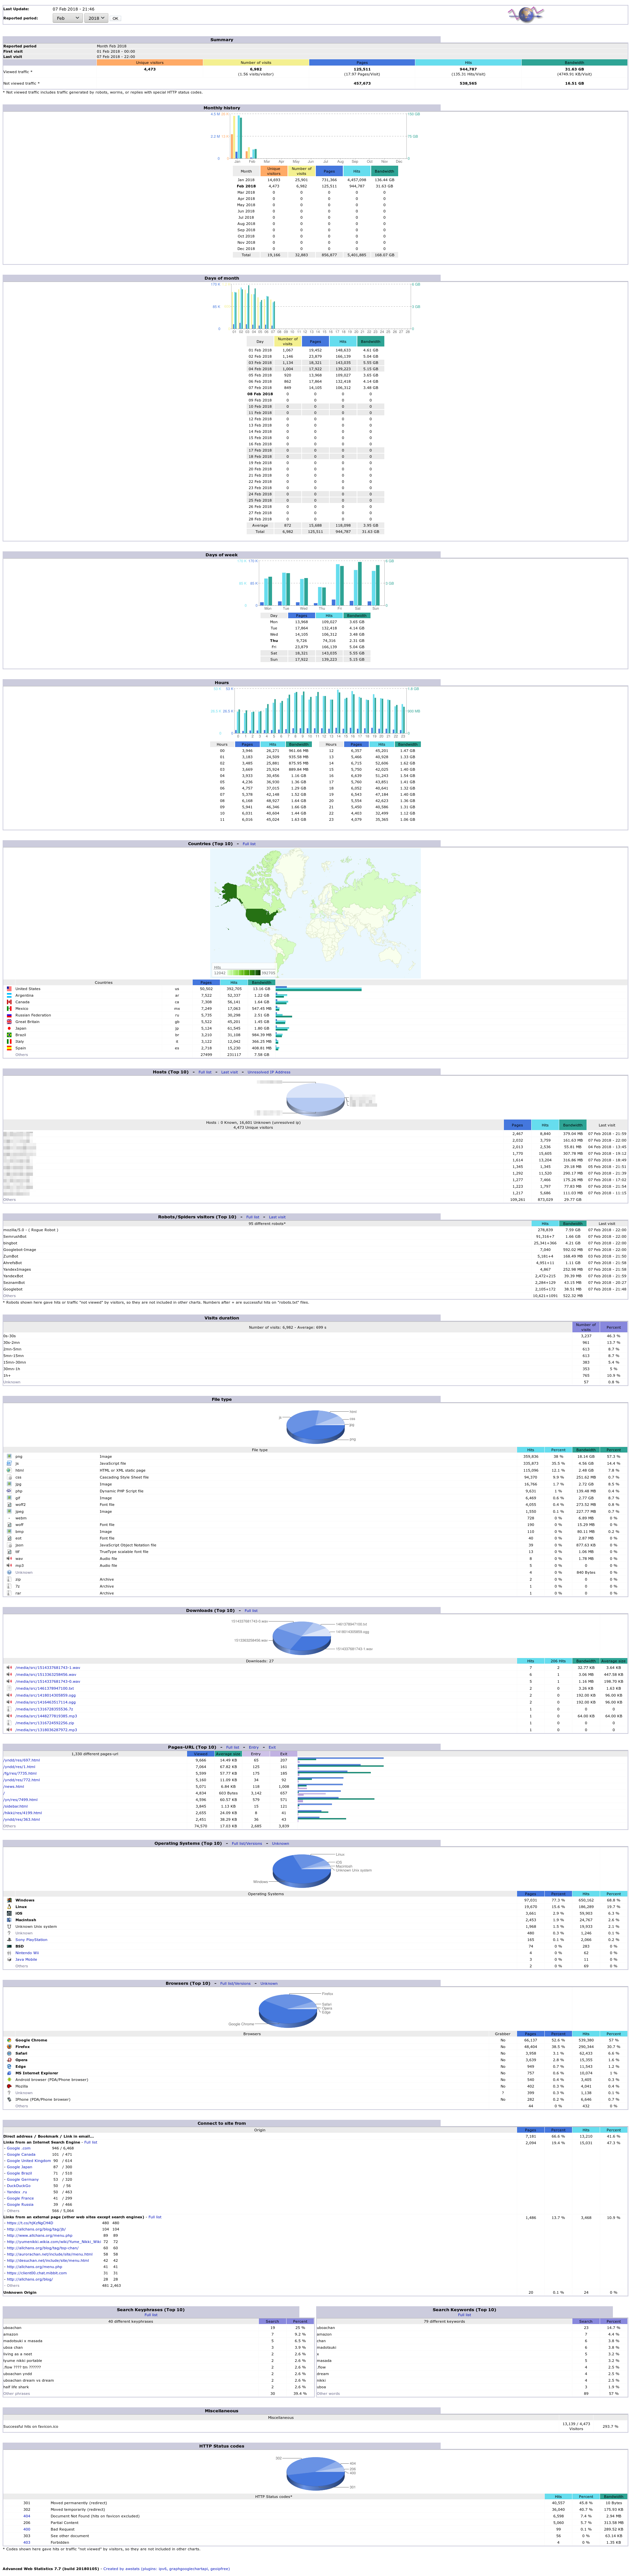Image resolution: width=631 pixels, height=2576 pixels.
Task: Click the Linux operating system icon
Action: (x=9, y=1907)
